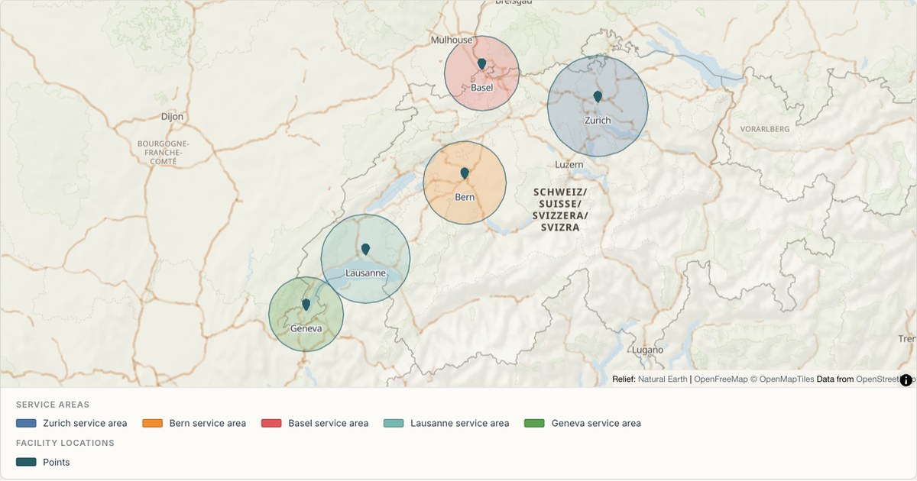917x481 pixels.
Task: Toggle the Basel service area legend label
Action: 329,423
